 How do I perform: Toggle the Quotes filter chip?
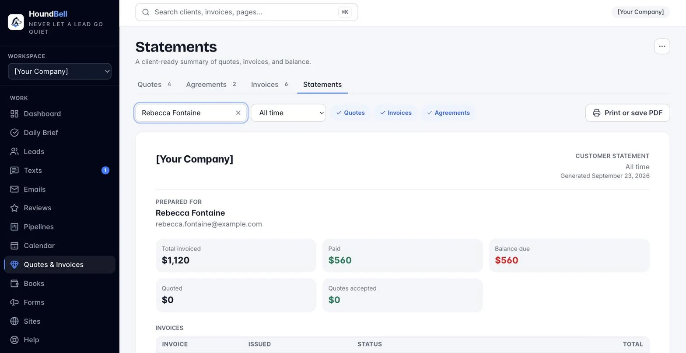pyautogui.click(x=350, y=113)
